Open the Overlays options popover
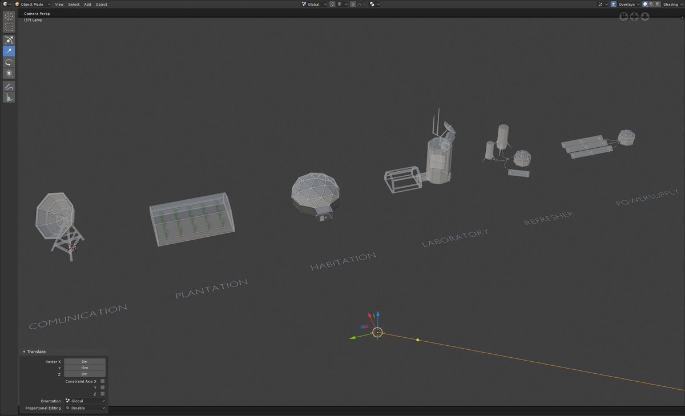Viewport: 685px width, 416px height. (630, 4)
